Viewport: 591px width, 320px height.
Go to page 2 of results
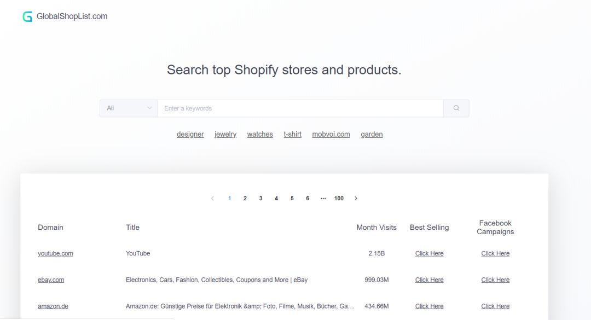pyautogui.click(x=245, y=198)
